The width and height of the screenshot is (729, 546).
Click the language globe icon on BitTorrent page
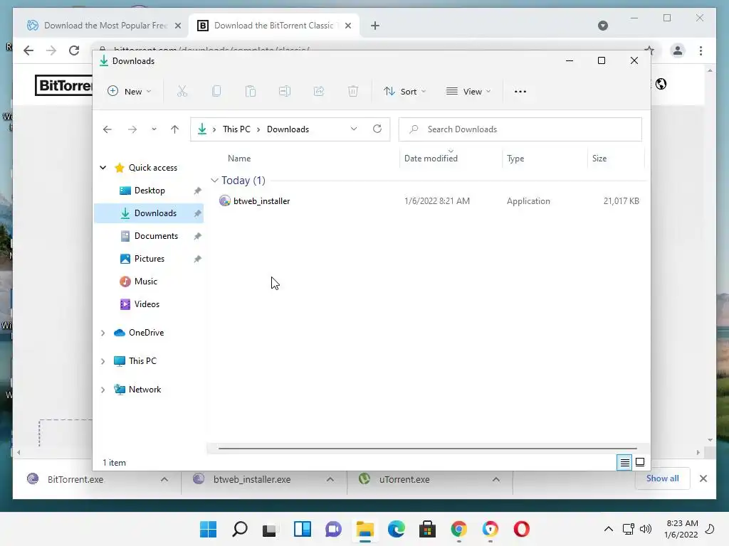point(661,84)
